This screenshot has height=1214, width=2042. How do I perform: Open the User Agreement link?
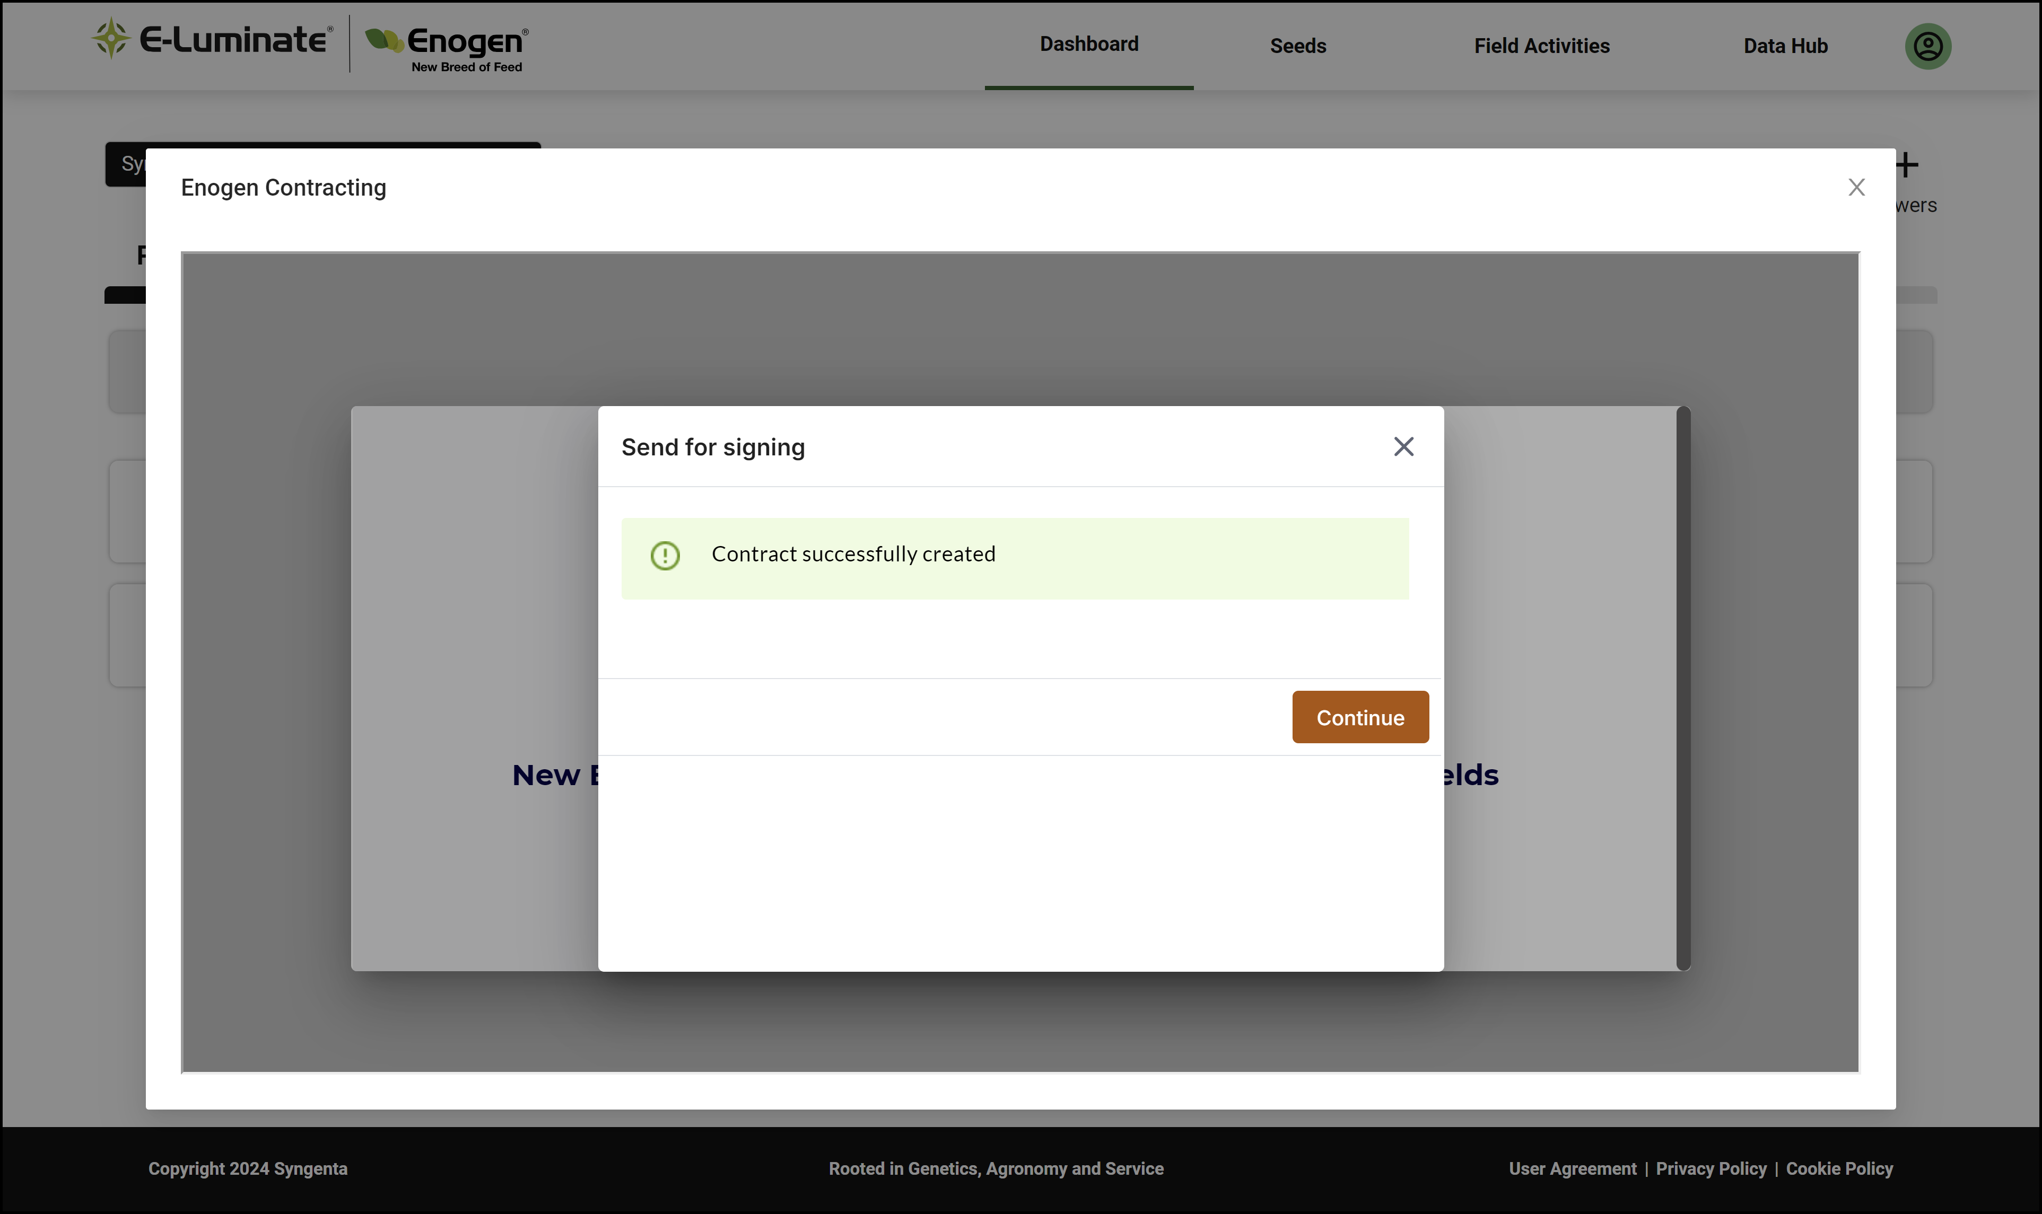point(1572,1168)
